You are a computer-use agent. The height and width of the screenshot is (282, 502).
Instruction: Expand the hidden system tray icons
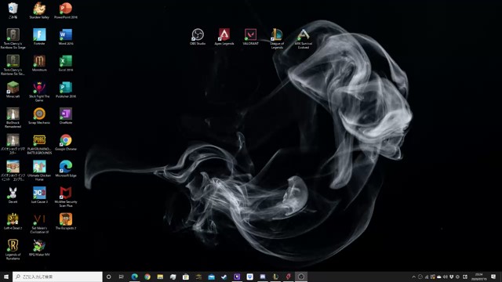tap(413, 277)
